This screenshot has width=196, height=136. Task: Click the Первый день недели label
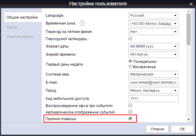coord(65,64)
